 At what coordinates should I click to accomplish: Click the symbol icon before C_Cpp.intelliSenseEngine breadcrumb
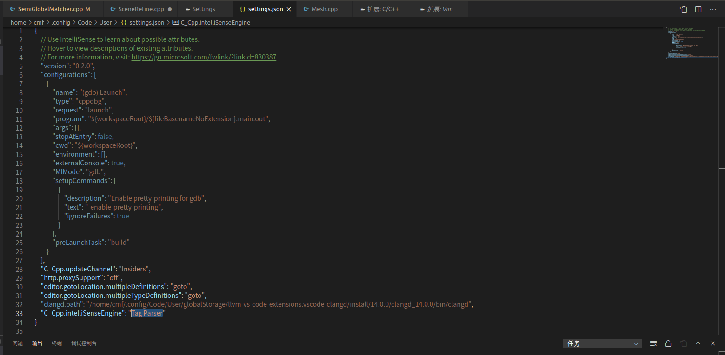pyautogui.click(x=175, y=22)
